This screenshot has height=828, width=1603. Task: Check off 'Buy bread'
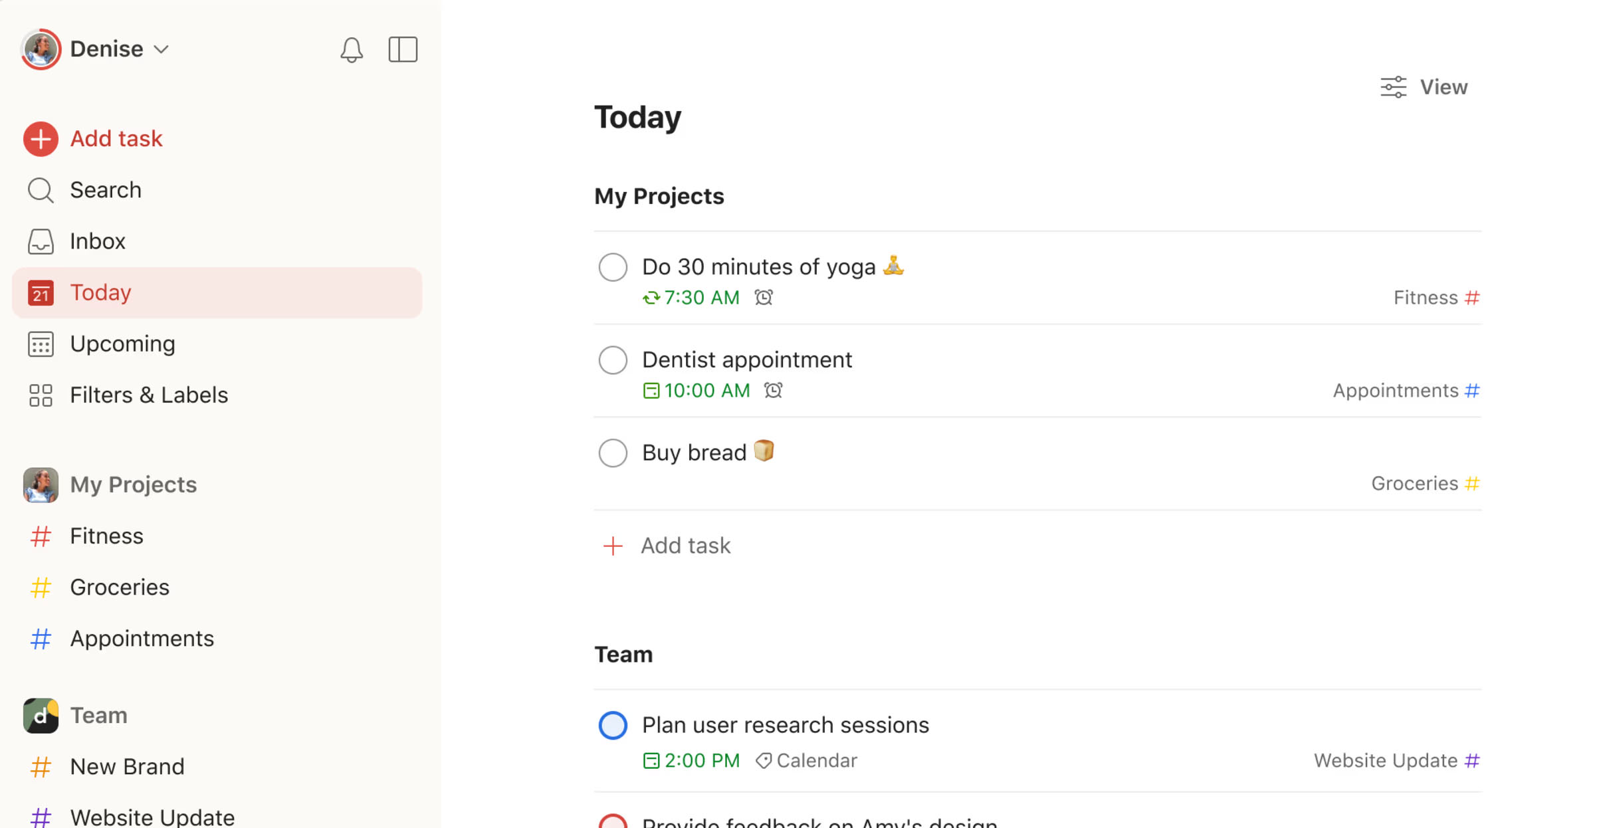coord(612,453)
